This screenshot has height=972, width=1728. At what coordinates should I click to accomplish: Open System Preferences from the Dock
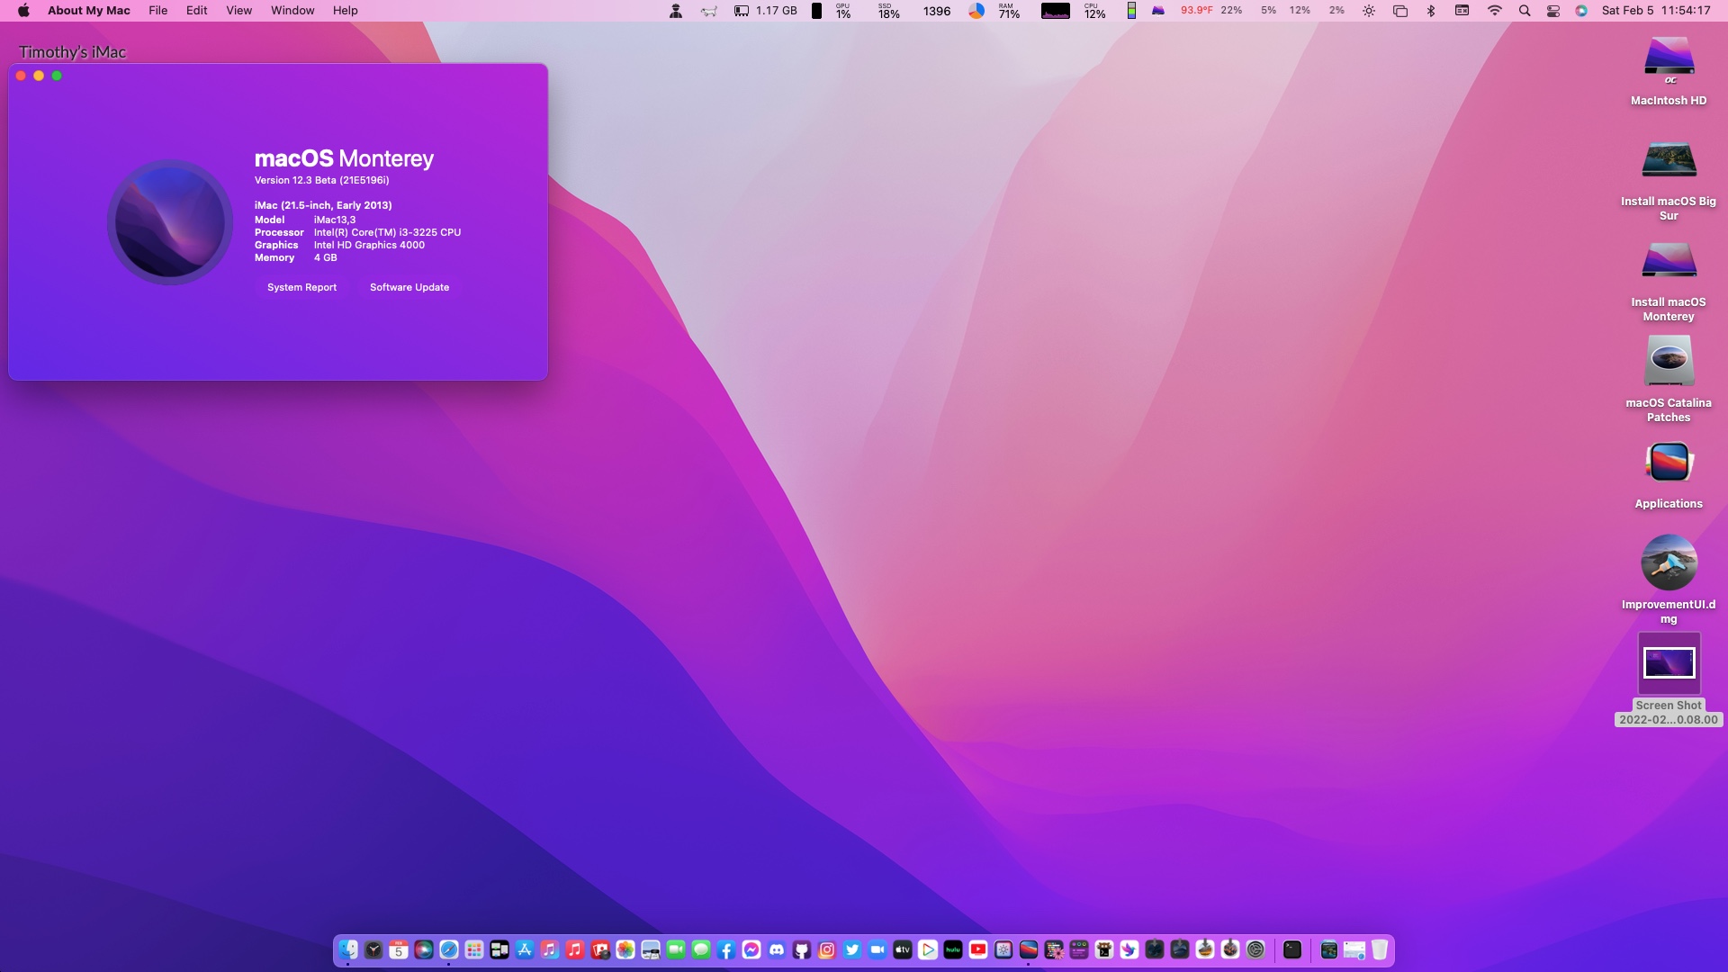(1255, 949)
